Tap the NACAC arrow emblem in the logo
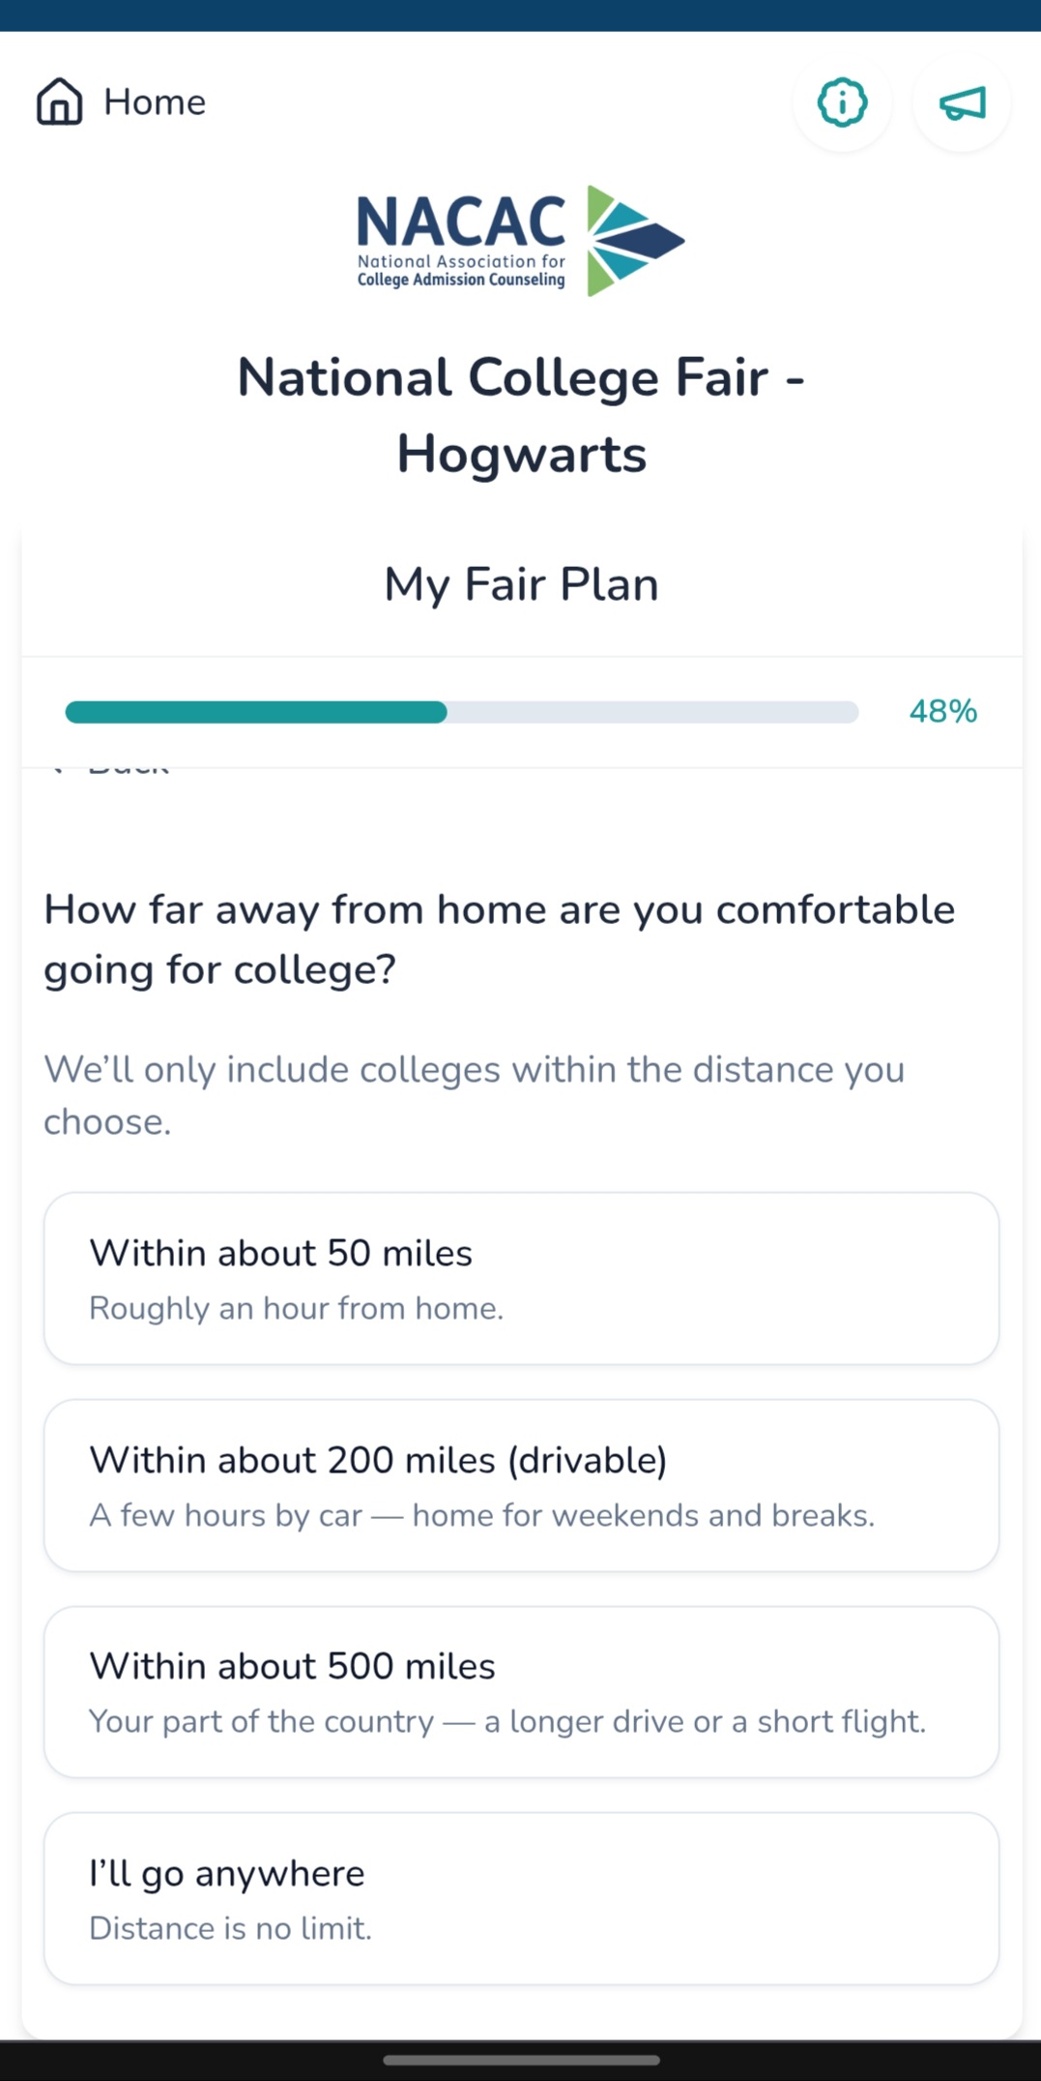 [x=635, y=241]
